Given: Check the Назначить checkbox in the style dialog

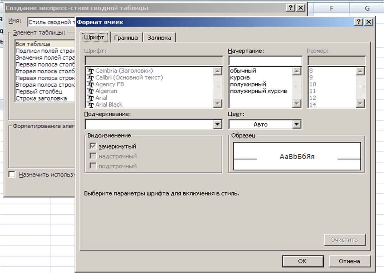Looking at the screenshot, I should [12, 175].
